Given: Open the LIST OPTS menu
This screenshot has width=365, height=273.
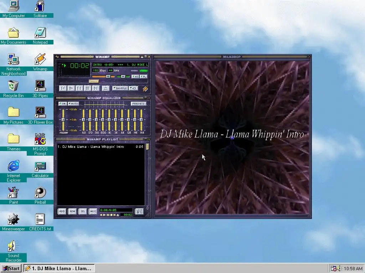Looking at the screenshot, I should click(139, 211).
